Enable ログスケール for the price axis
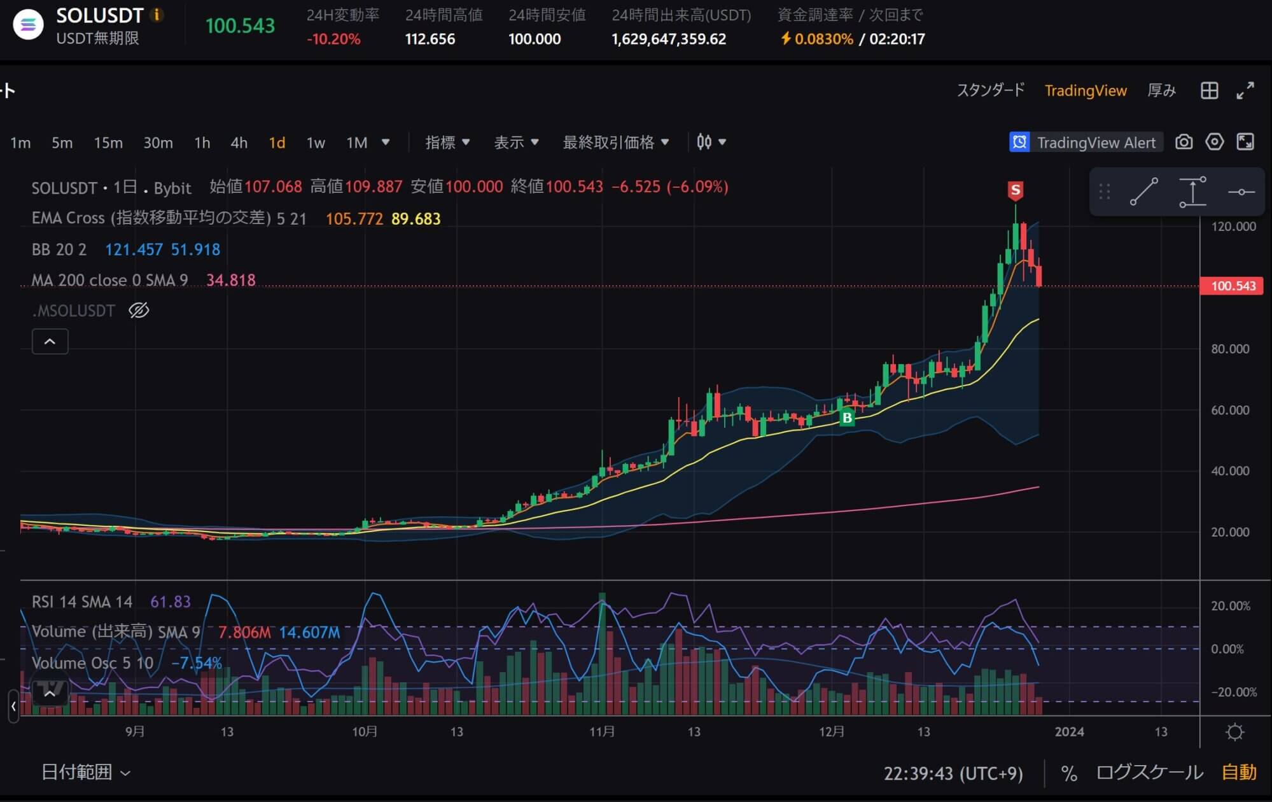Image resolution: width=1272 pixels, height=802 pixels. pyautogui.click(x=1149, y=772)
